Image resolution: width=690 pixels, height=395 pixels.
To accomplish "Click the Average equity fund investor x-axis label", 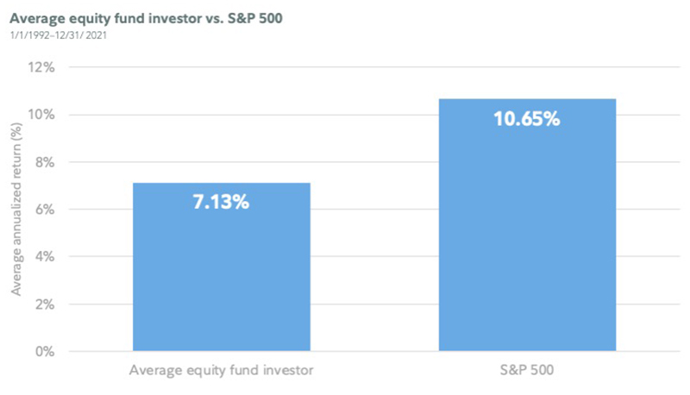I will pos(221,373).
